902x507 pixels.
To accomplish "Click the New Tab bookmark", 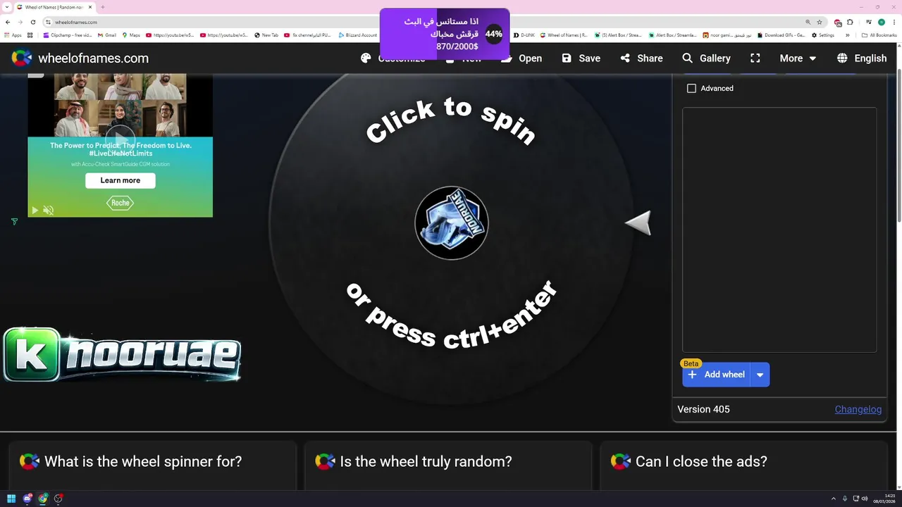I will [x=266, y=35].
